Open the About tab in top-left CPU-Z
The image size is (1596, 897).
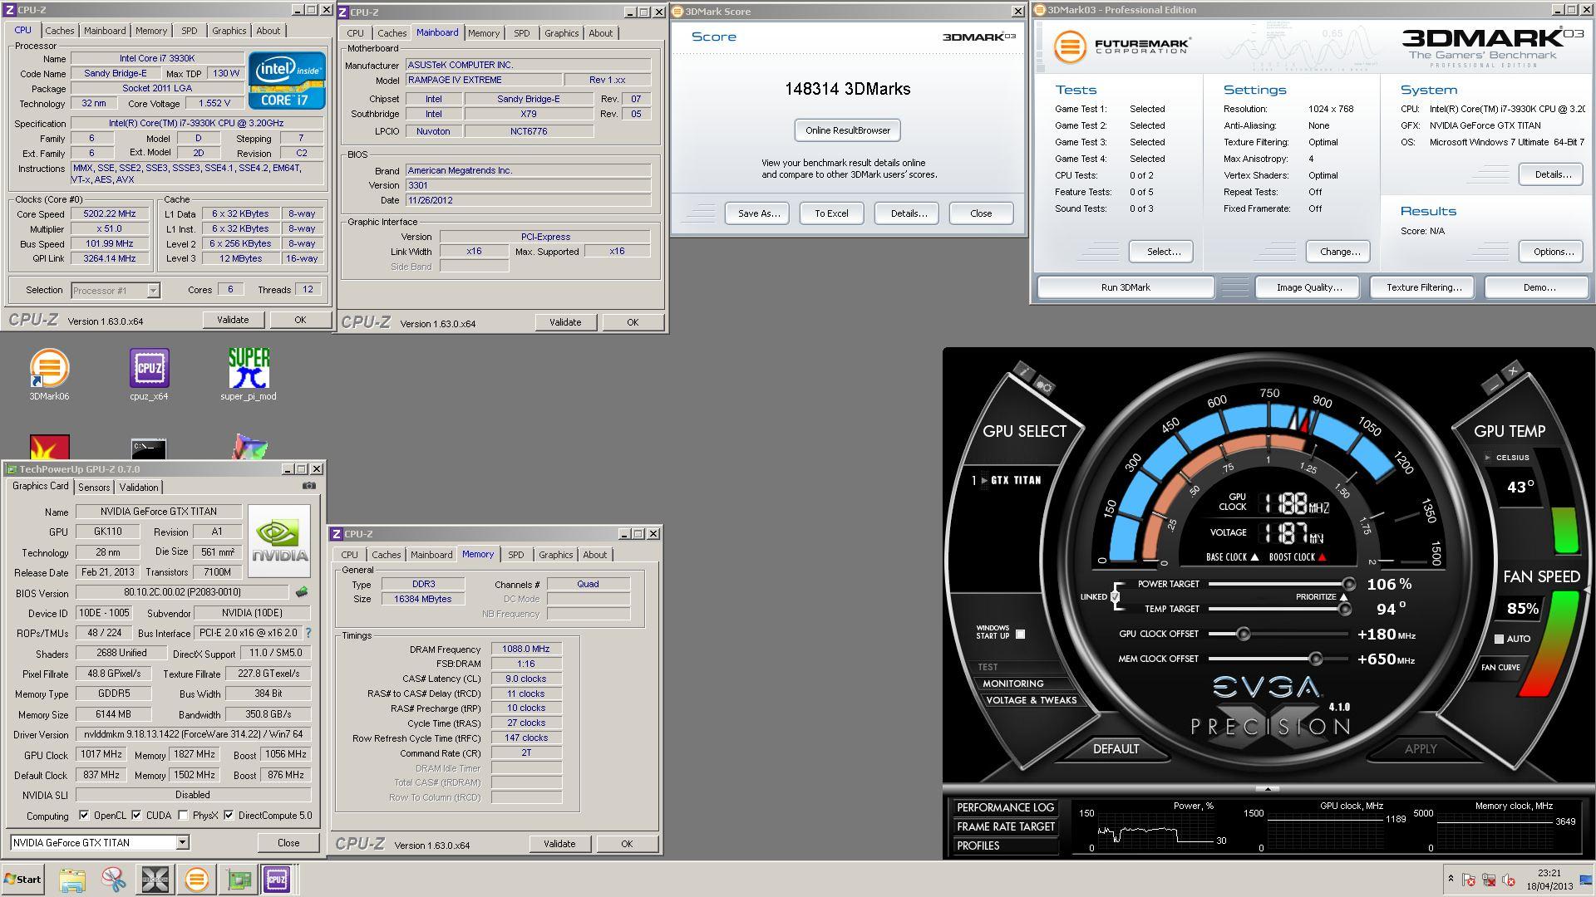point(268,31)
